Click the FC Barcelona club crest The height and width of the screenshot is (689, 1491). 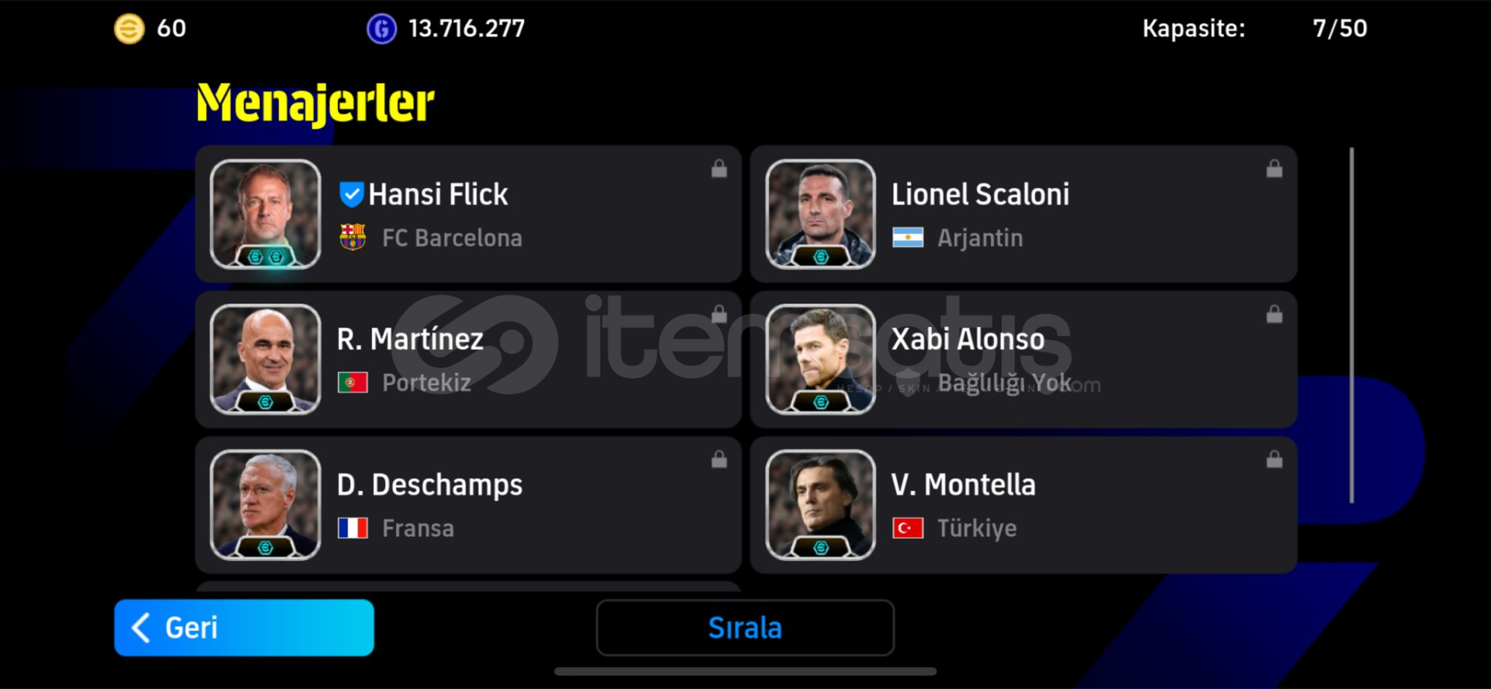point(353,237)
